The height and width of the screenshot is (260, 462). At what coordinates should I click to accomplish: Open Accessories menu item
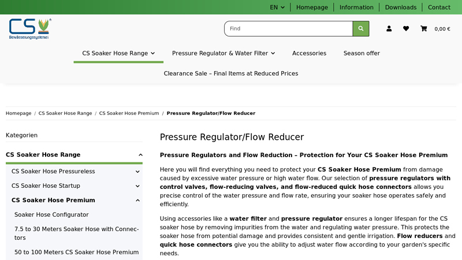(309, 53)
